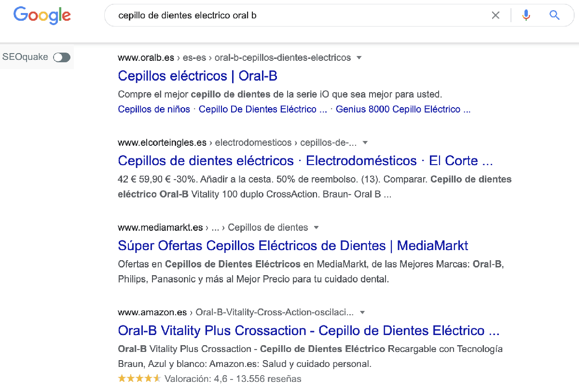579x392 pixels.
Task: Clear the search query using the X icon
Action: click(496, 15)
